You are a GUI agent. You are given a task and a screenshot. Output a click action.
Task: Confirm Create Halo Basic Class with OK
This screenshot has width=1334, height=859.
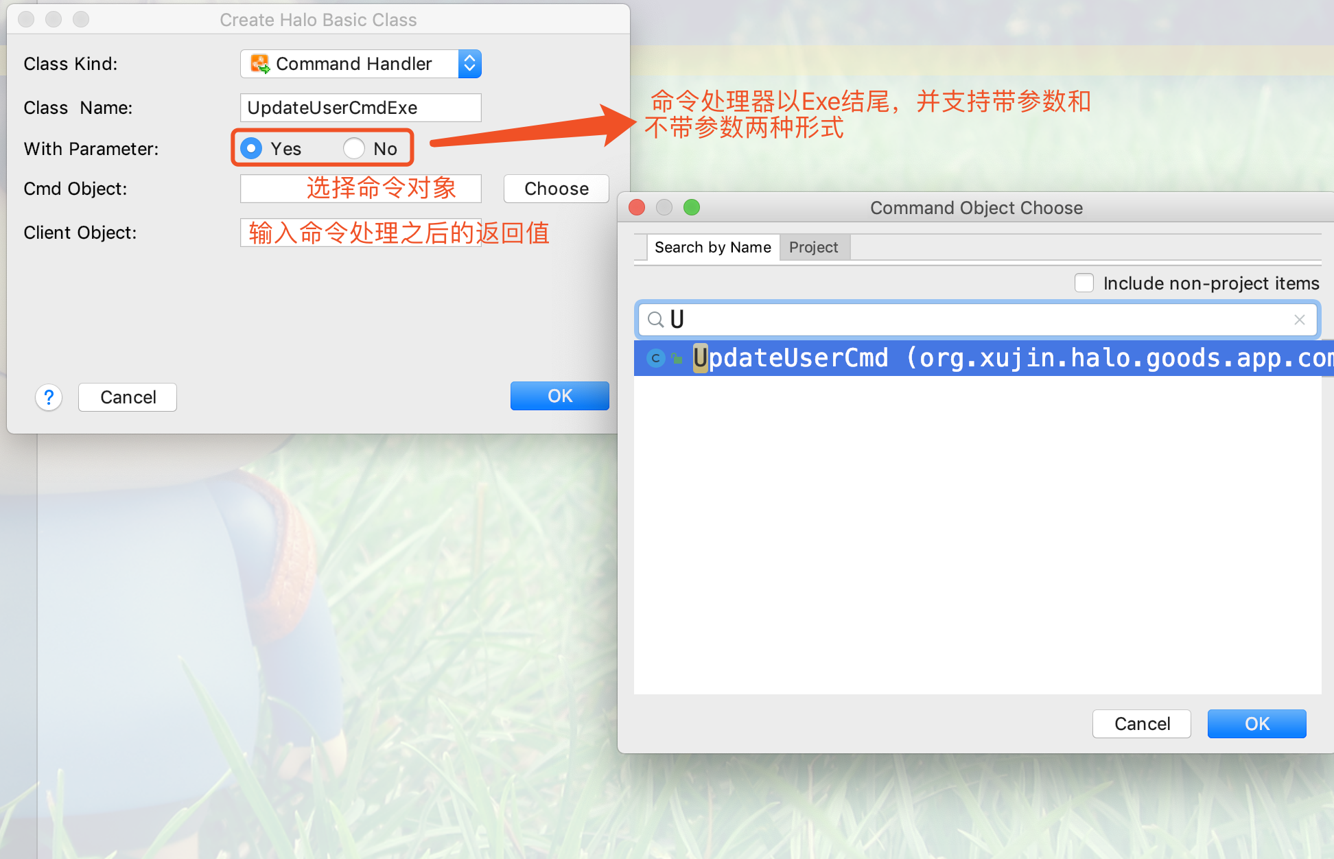(x=560, y=396)
